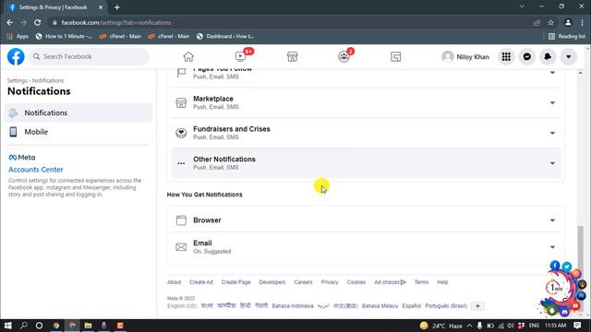Image resolution: width=591 pixels, height=332 pixels.
Task: Open the Cookies footer link
Action: coord(356,282)
